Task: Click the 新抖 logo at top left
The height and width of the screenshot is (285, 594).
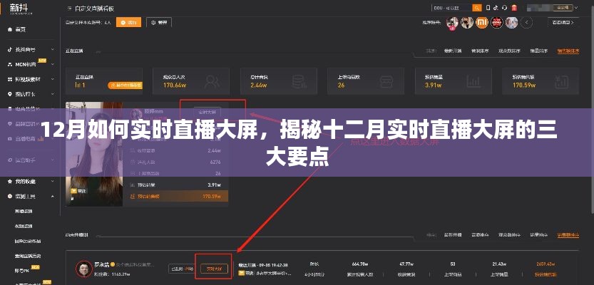Action: pos(19,9)
